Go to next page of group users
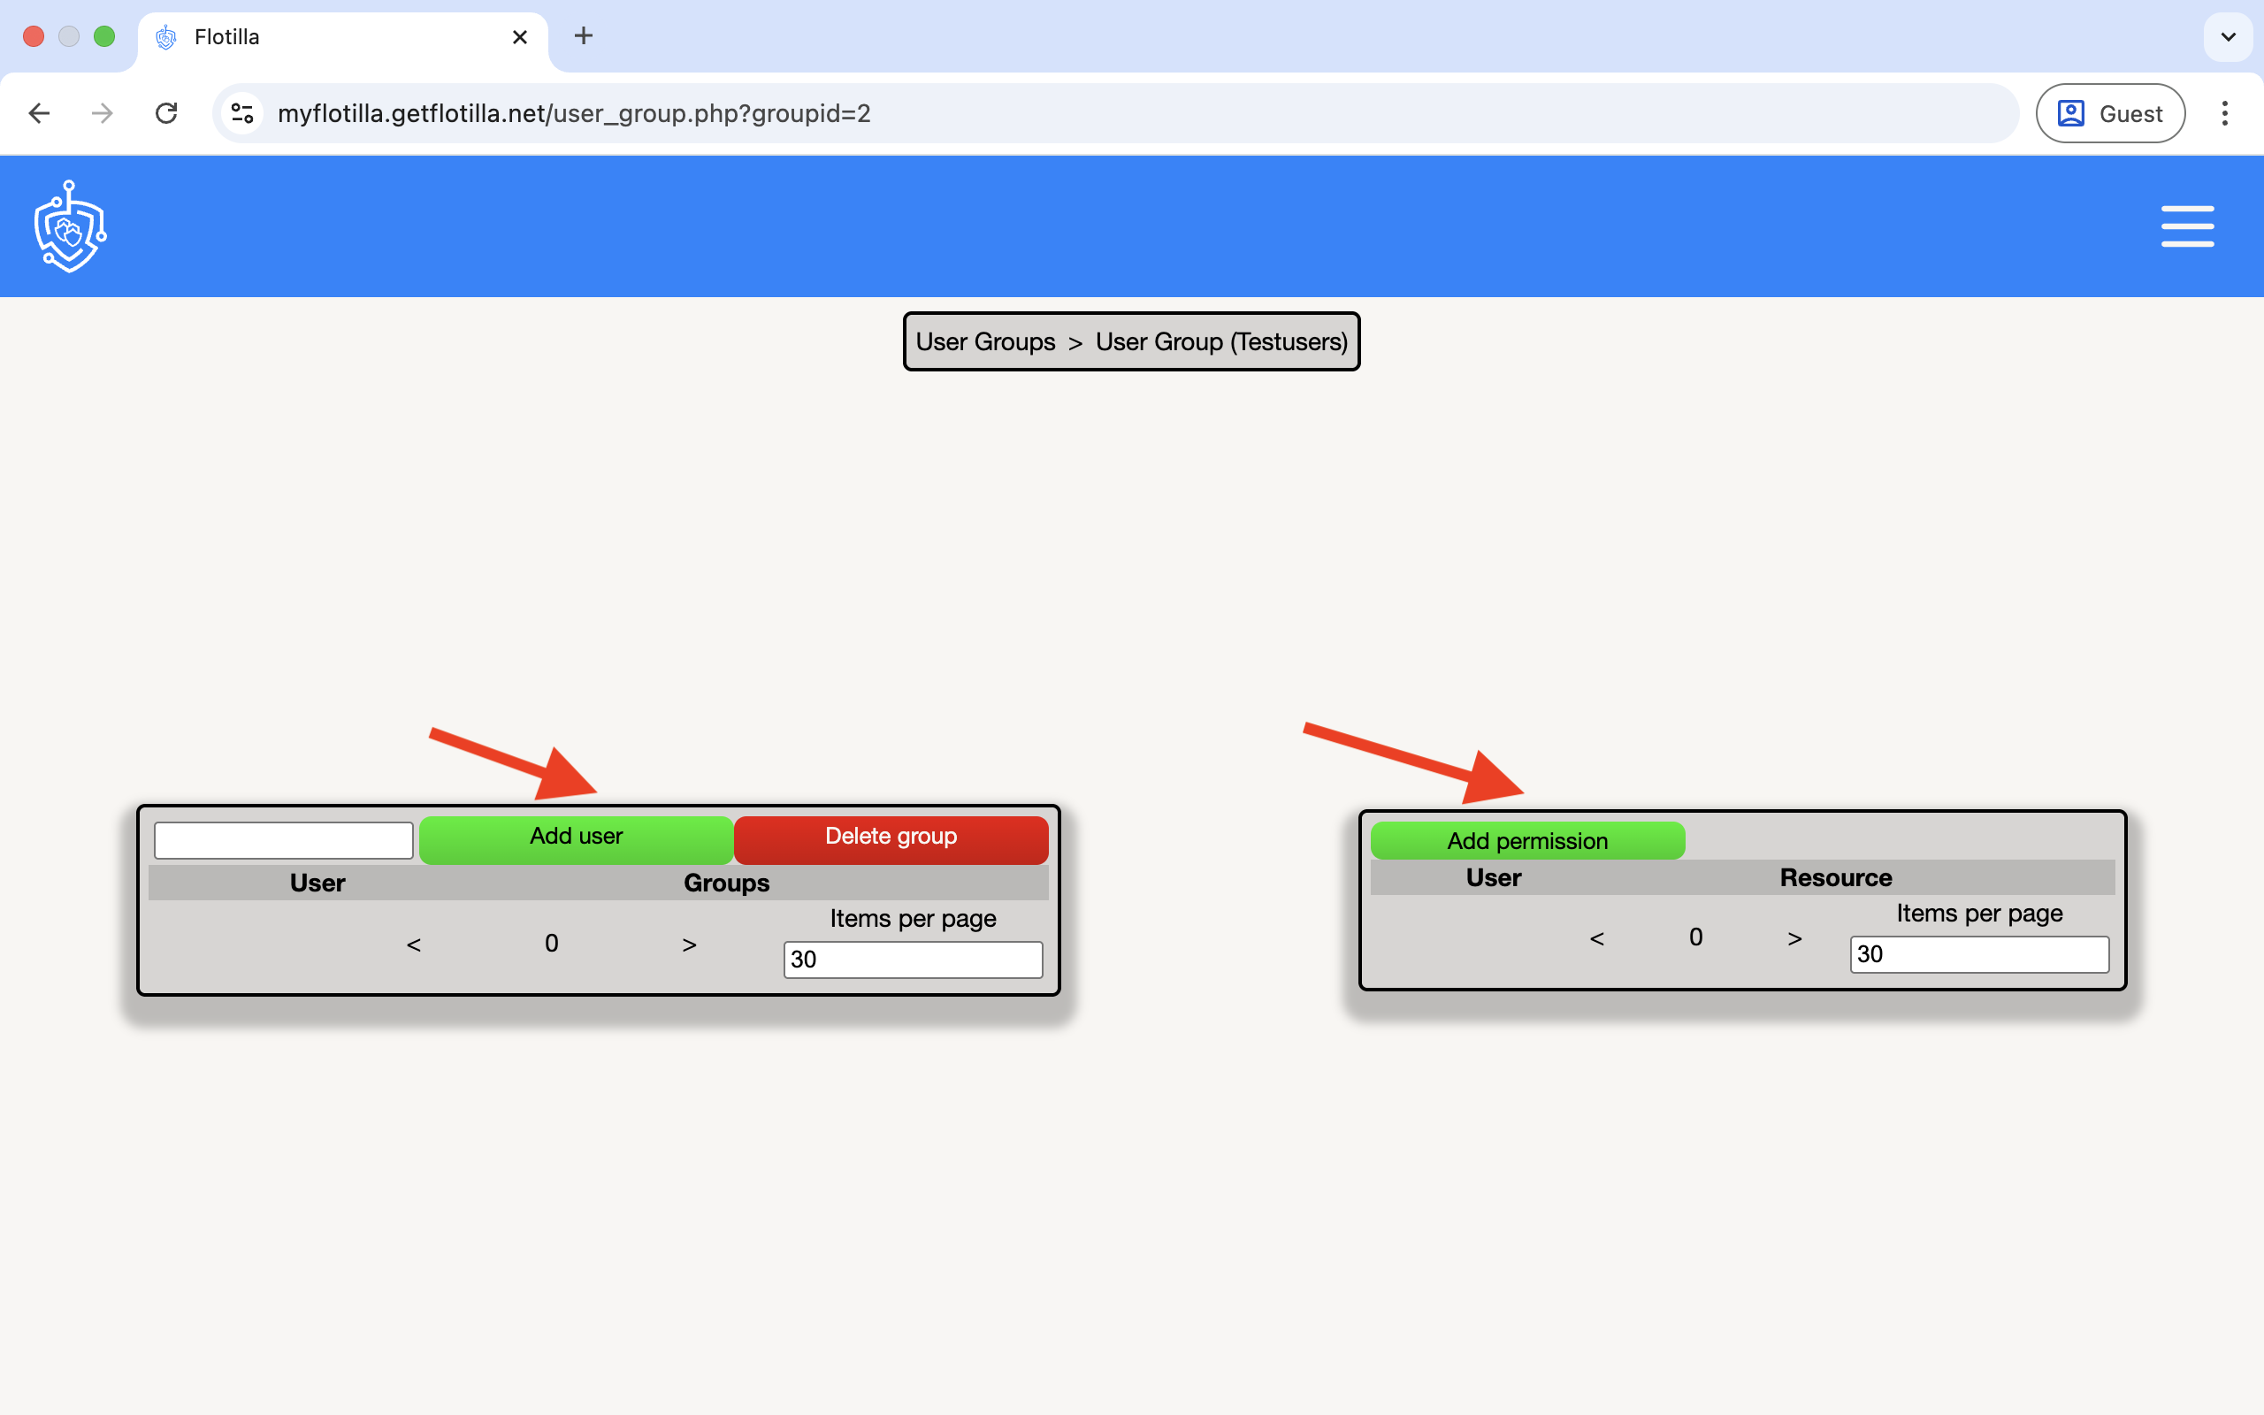 point(689,944)
